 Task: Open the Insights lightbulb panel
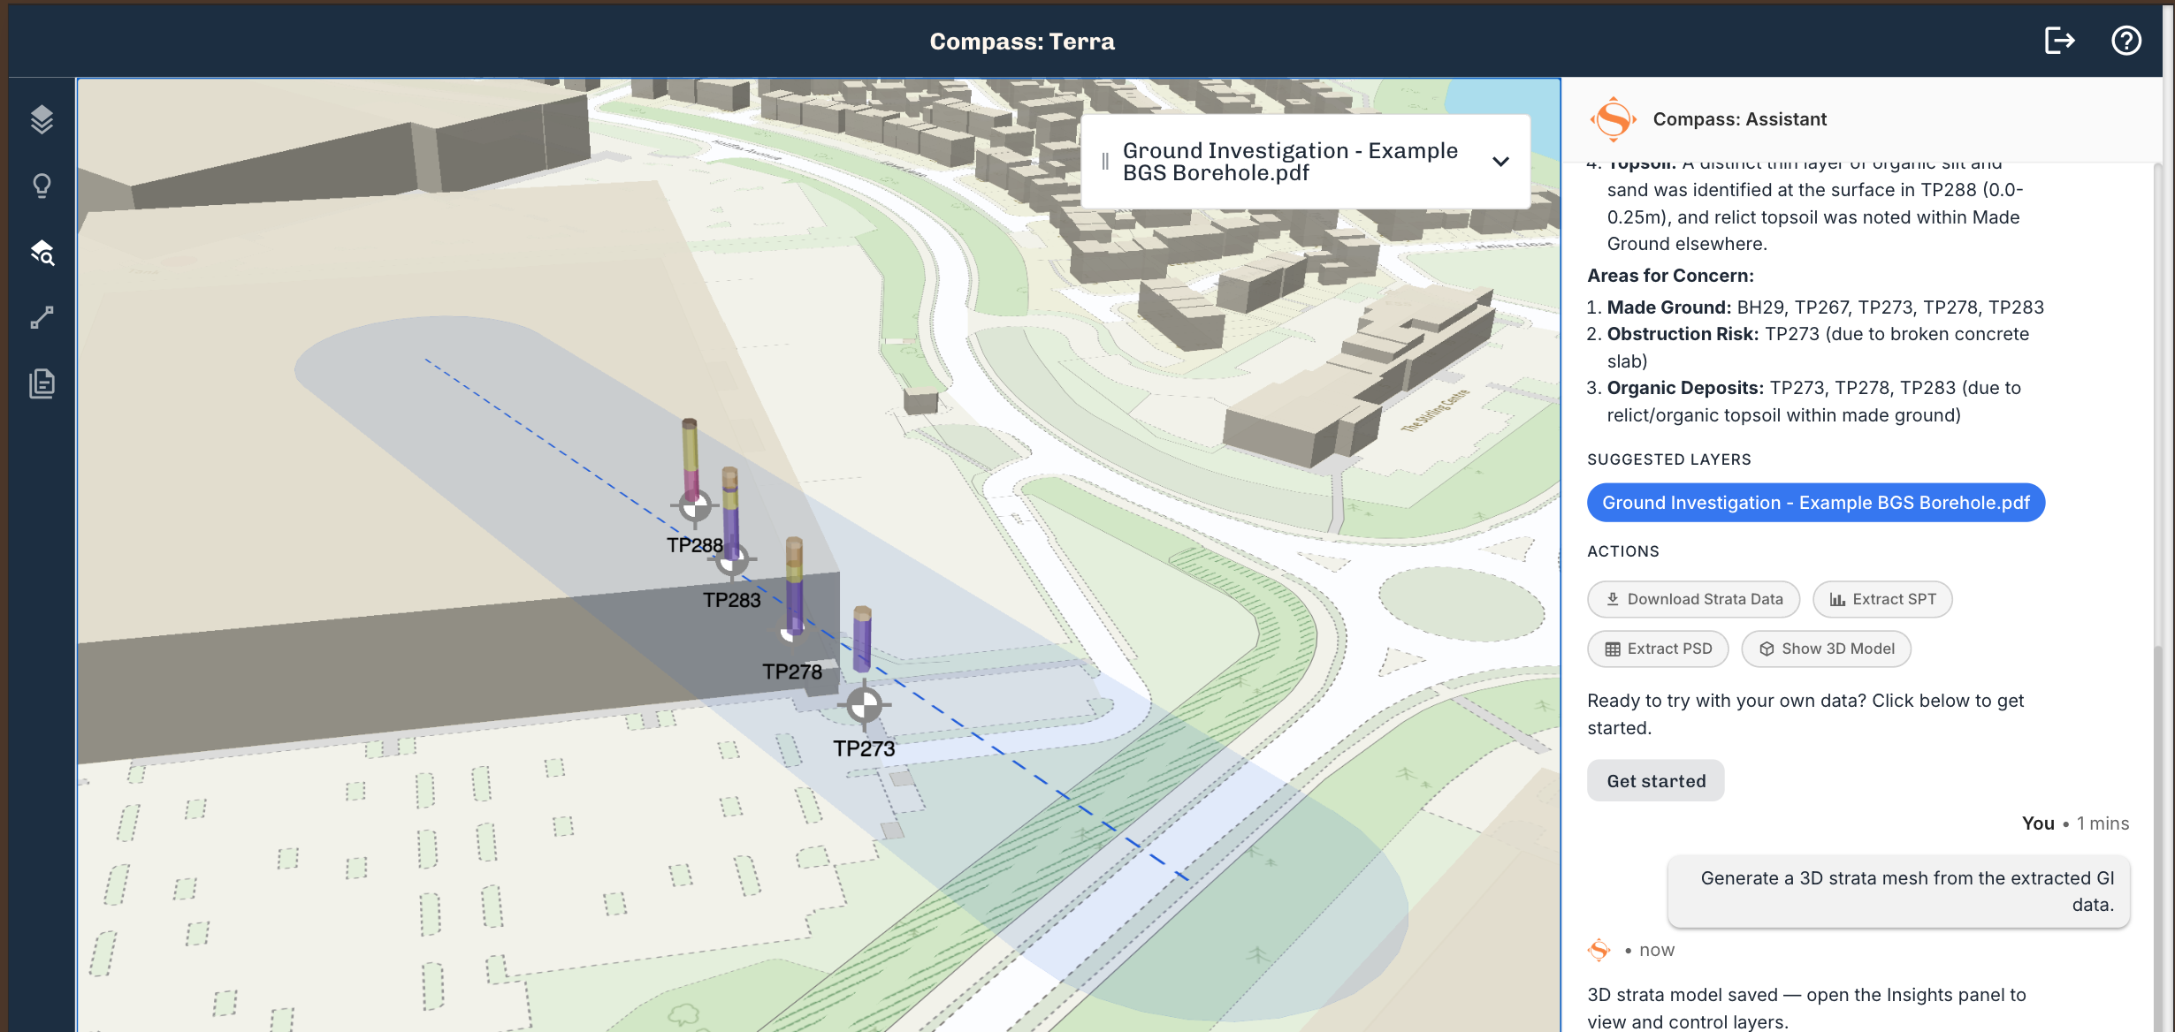point(42,186)
